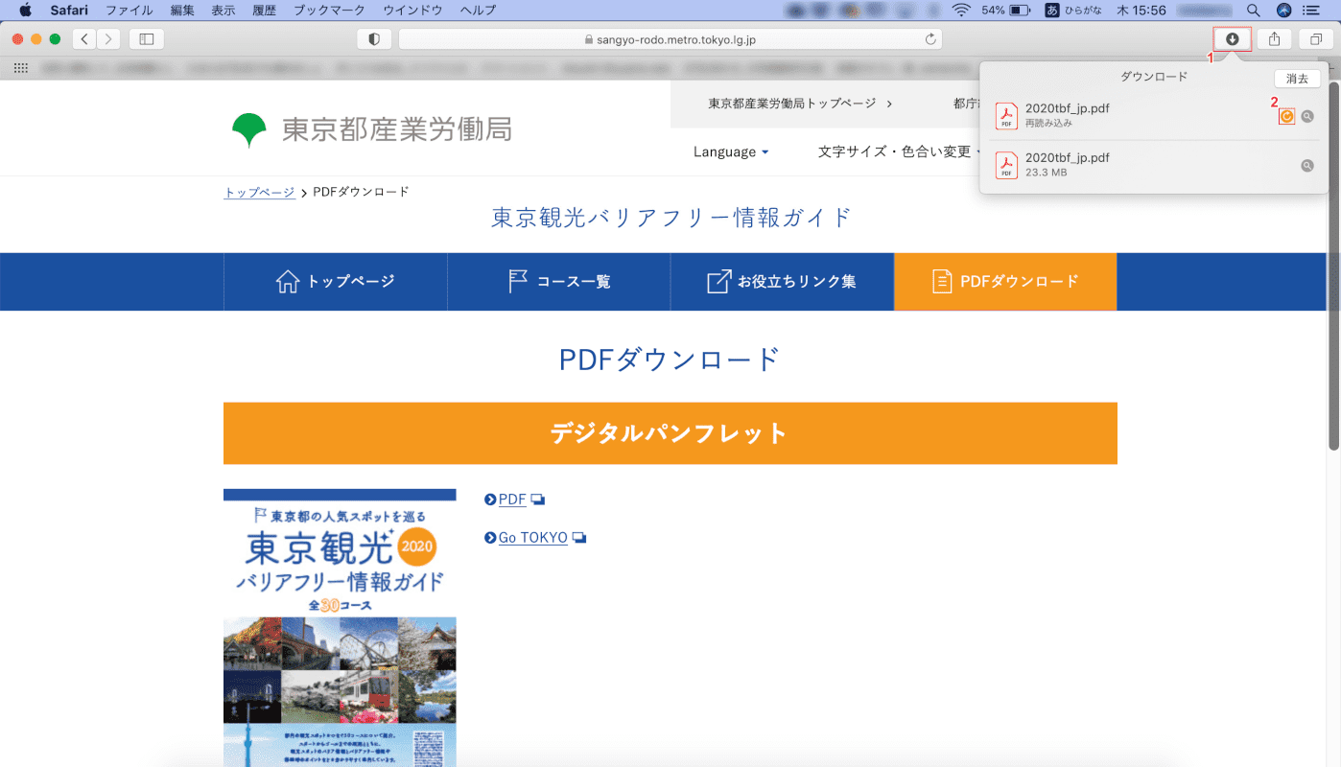Open 文字サイズ・色合い変更 dropdown
This screenshot has width=1341, height=767.
900,151
